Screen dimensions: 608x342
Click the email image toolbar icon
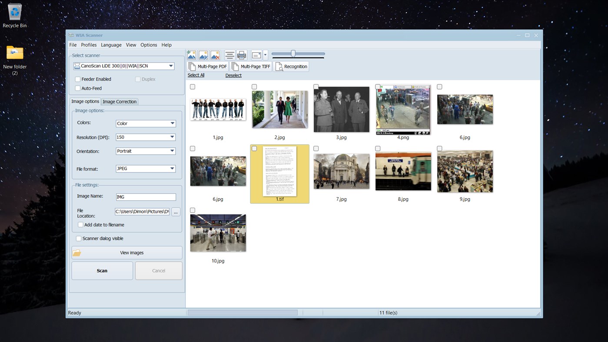pyautogui.click(x=256, y=55)
